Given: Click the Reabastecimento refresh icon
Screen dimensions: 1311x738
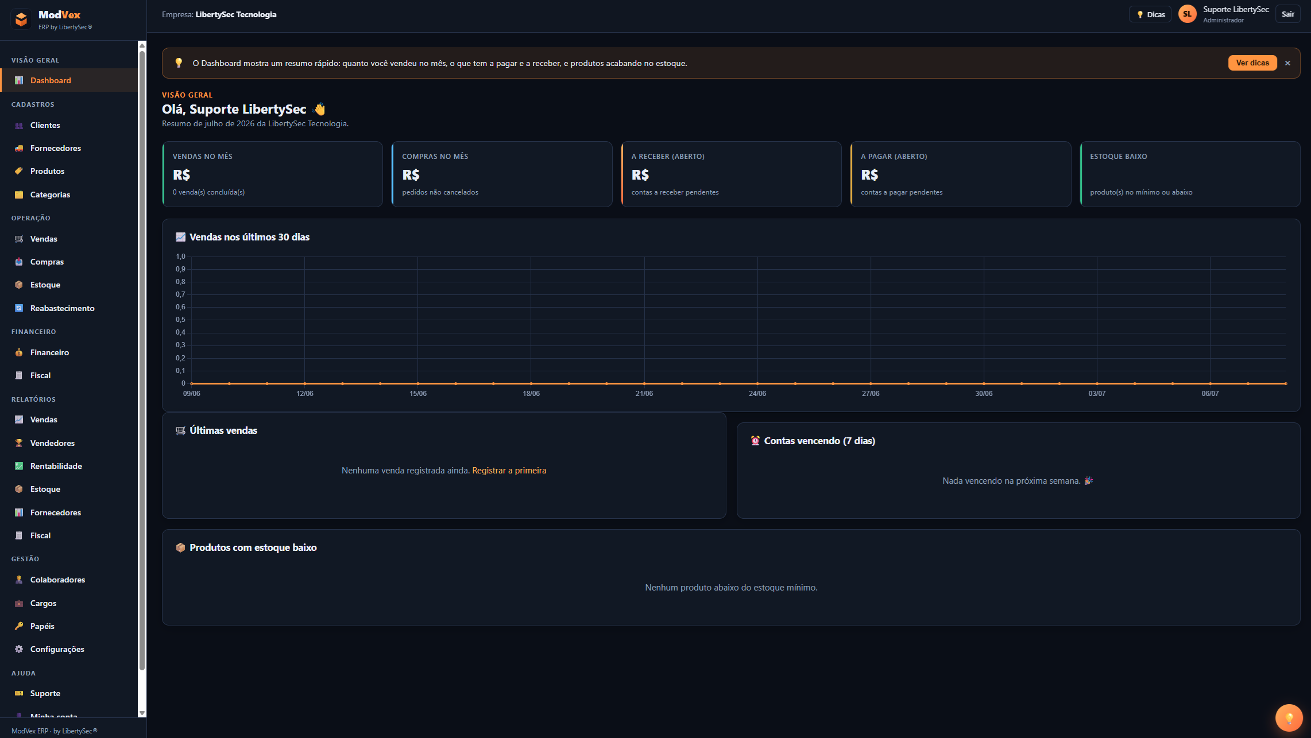Looking at the screenshot, I should [19, 309].
